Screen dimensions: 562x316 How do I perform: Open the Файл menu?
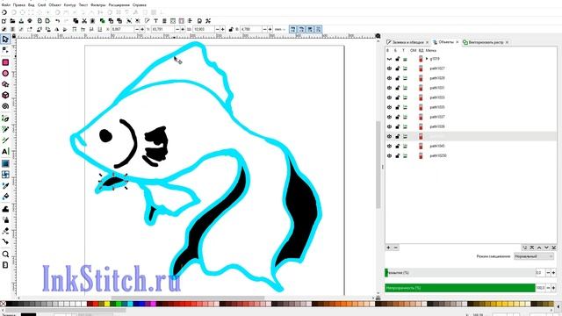click(6, 5)
